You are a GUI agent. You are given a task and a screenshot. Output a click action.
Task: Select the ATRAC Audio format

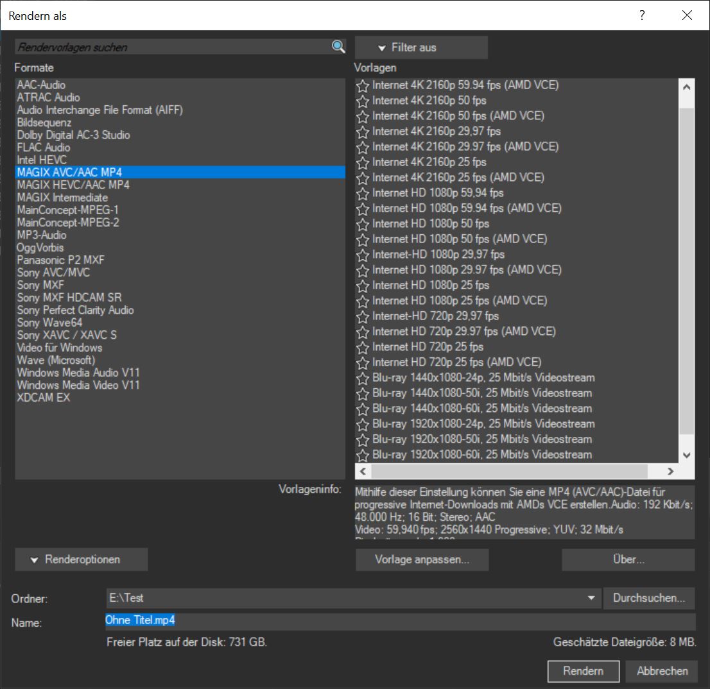[x=180, y=98]
